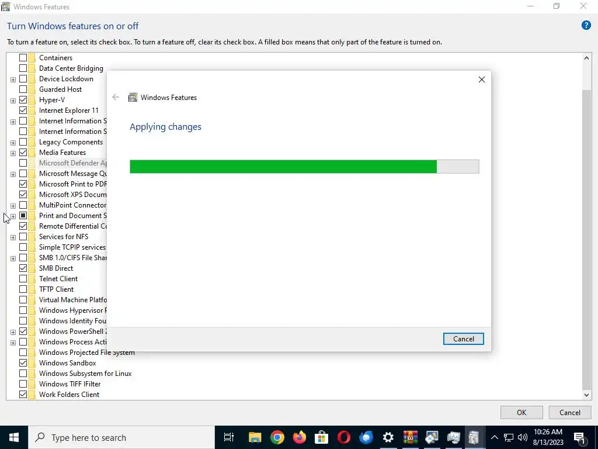Expand the Services for NFS node
Screen dimensions: 598x449
(13, 237)
